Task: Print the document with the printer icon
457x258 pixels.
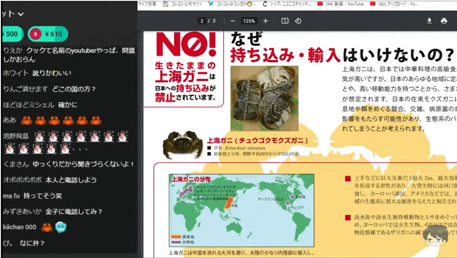Action: (x=444, y=21)
